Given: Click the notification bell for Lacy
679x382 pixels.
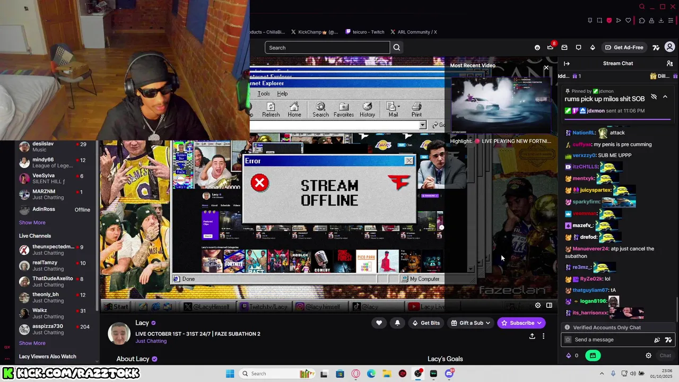Looking at the screenshot, I should pyautogui.click(x=397, y=323).
